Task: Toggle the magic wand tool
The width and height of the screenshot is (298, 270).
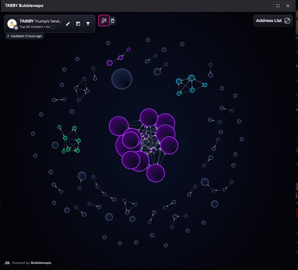Action: tap(104, 20)
